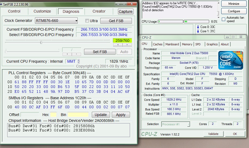Click the Capture button in SetFSB
The height and width of the screenshot is (148, 249).
125,11
